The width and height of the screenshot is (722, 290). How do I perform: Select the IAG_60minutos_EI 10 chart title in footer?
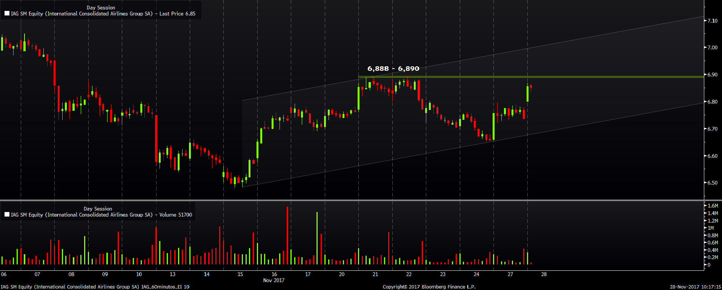[165, 287]
